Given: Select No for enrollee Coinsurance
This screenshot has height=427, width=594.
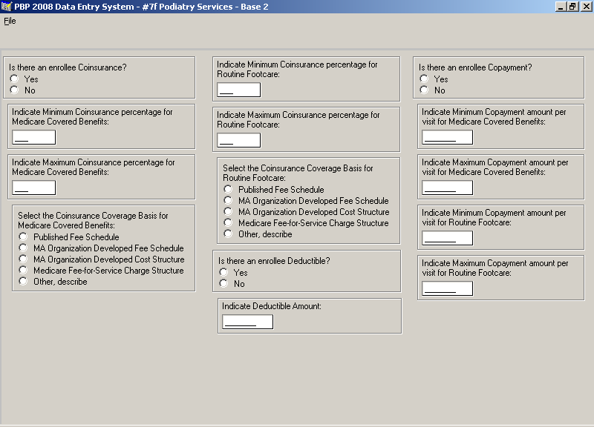Looking at the screenshot, I should coord(14,90).
